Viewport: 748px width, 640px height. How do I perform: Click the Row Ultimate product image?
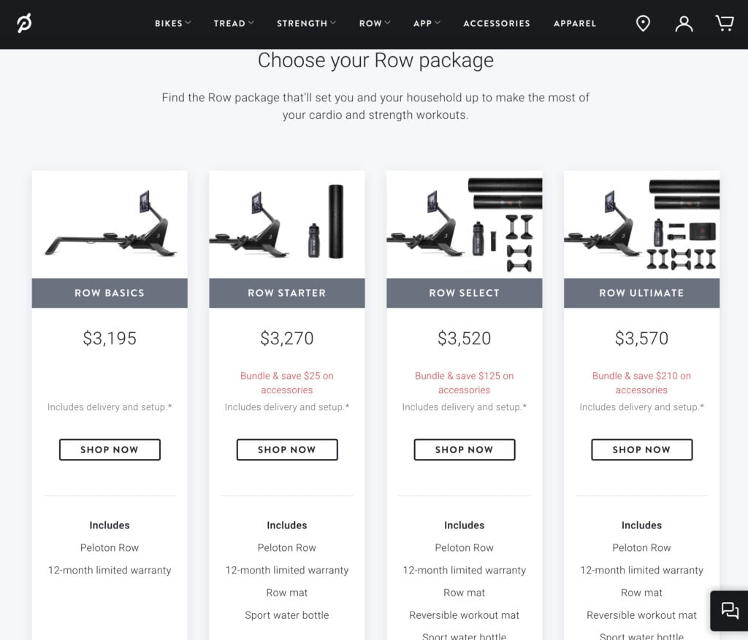[x=641, y=223]
